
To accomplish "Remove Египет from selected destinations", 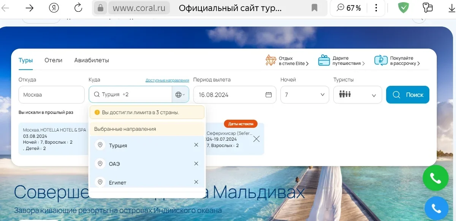I will click(196, 182).
